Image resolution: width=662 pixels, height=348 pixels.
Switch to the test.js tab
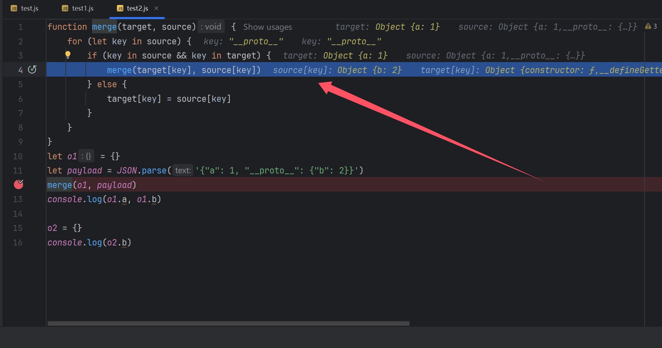click(x=29, y=9)
